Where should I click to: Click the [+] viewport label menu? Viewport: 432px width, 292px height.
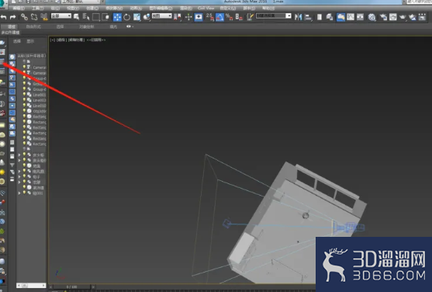pos(52,40)
